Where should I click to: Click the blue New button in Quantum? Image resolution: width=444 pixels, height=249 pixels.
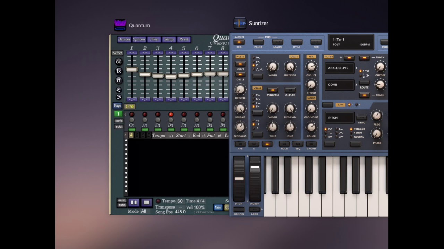click(218, 207)
